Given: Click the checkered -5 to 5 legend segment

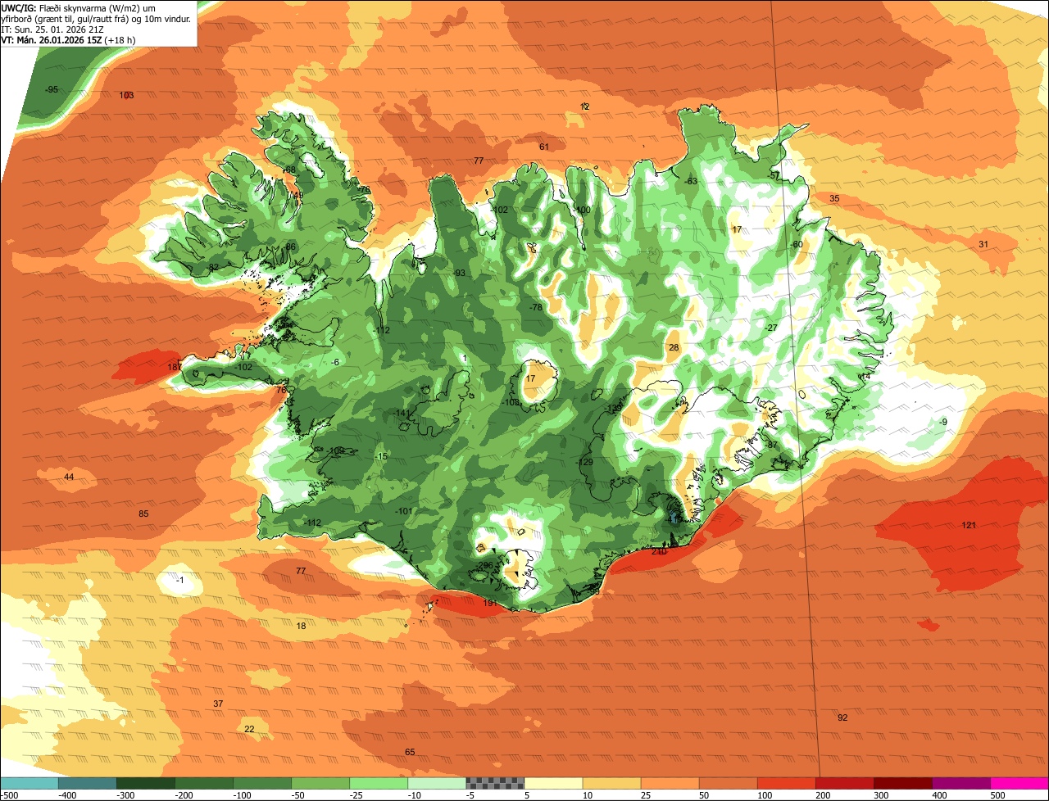Looking at the screenshot, I should click(495, 783).
